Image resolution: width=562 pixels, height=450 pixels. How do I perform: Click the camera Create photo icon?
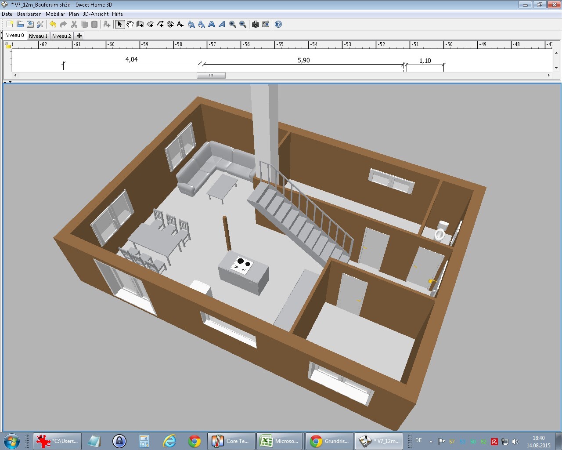point(255,24)
